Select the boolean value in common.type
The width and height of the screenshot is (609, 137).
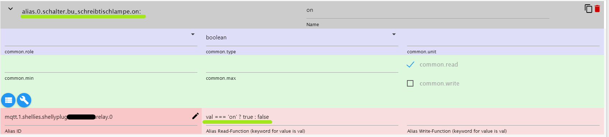[216, 38]
